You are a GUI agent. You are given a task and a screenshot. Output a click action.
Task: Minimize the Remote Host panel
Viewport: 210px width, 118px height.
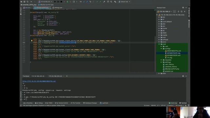(186, 8)
